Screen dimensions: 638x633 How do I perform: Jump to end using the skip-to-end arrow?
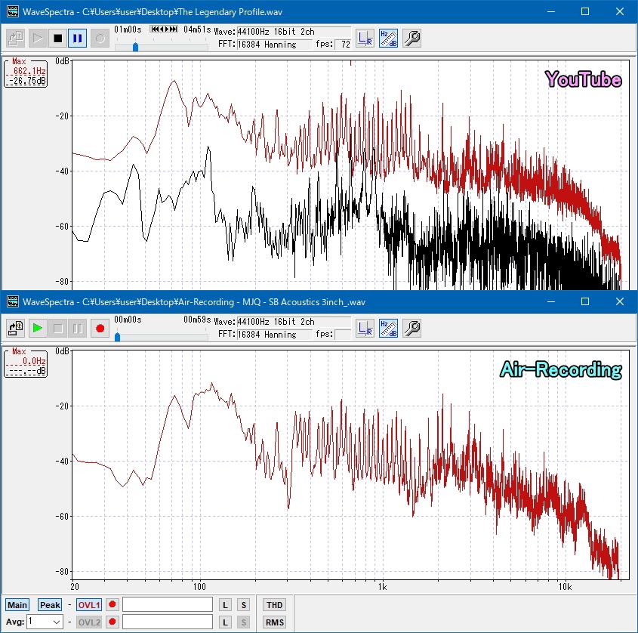tap(174, 29)
